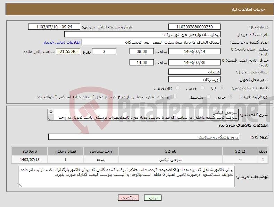Viewport: 274px width, 207px height.
Task: Click the تاریخ نیاز column header
Action: point(30,151)
